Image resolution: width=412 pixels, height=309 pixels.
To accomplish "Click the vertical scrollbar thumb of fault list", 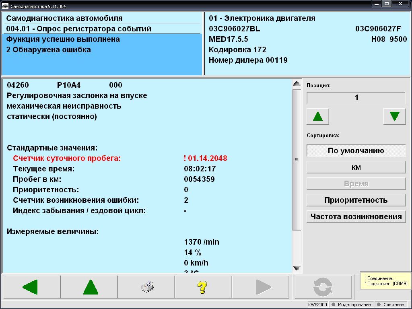I will tap(297, 160).
